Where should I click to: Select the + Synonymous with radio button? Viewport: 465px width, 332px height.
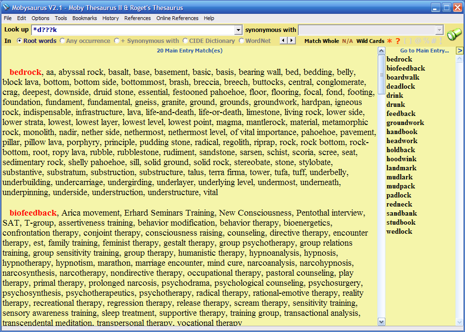click(117, 41)
